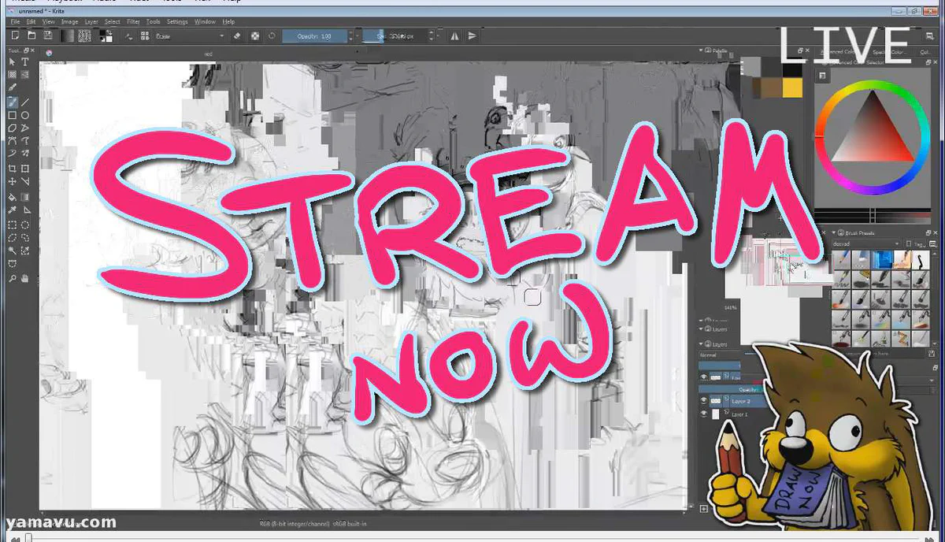Select the Elliptical Selection tool
The height and width of the screenshot is (542, 945).
25,225
